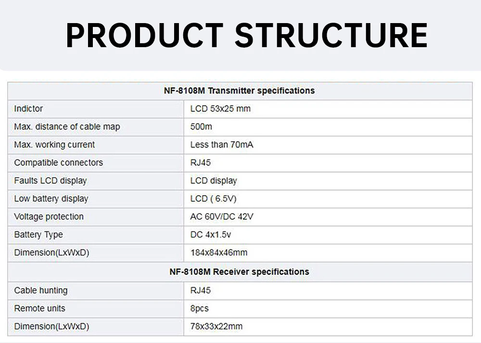Click the DC 4x1.5v value

[211, 235]
